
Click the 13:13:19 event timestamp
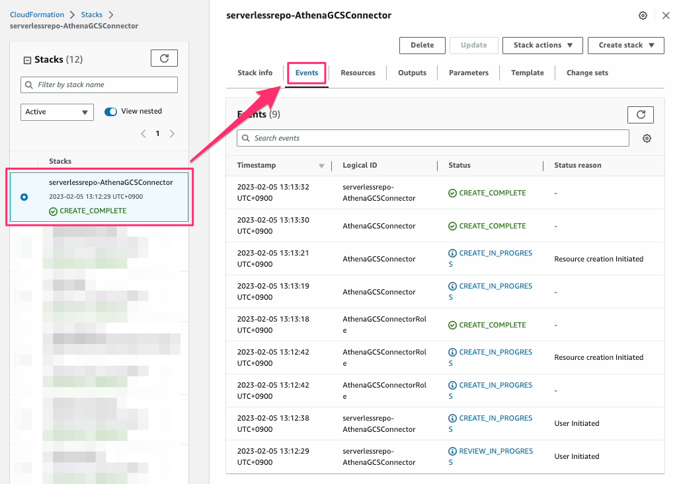pyautogui.click(x=273, y=292)
